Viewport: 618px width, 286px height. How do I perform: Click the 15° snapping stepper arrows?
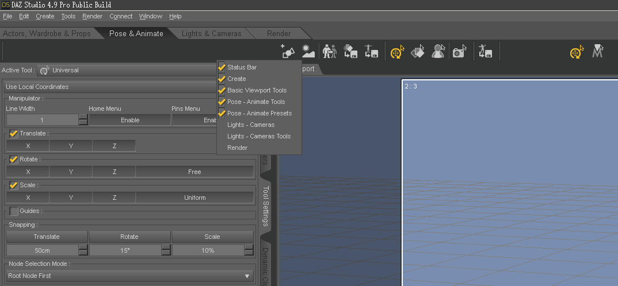(166, 250)
